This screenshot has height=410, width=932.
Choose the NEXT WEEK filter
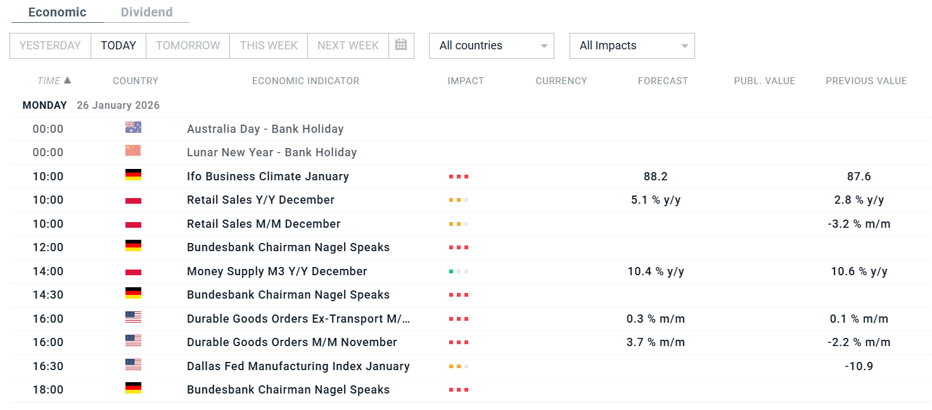click(x=348, y=46)
